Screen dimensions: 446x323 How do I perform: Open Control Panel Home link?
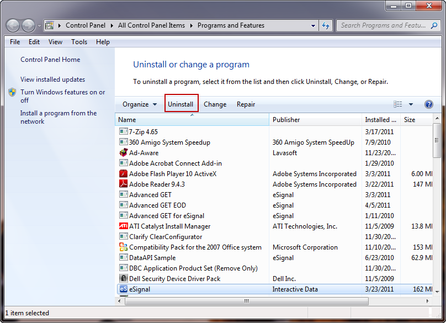pos(50,60)
